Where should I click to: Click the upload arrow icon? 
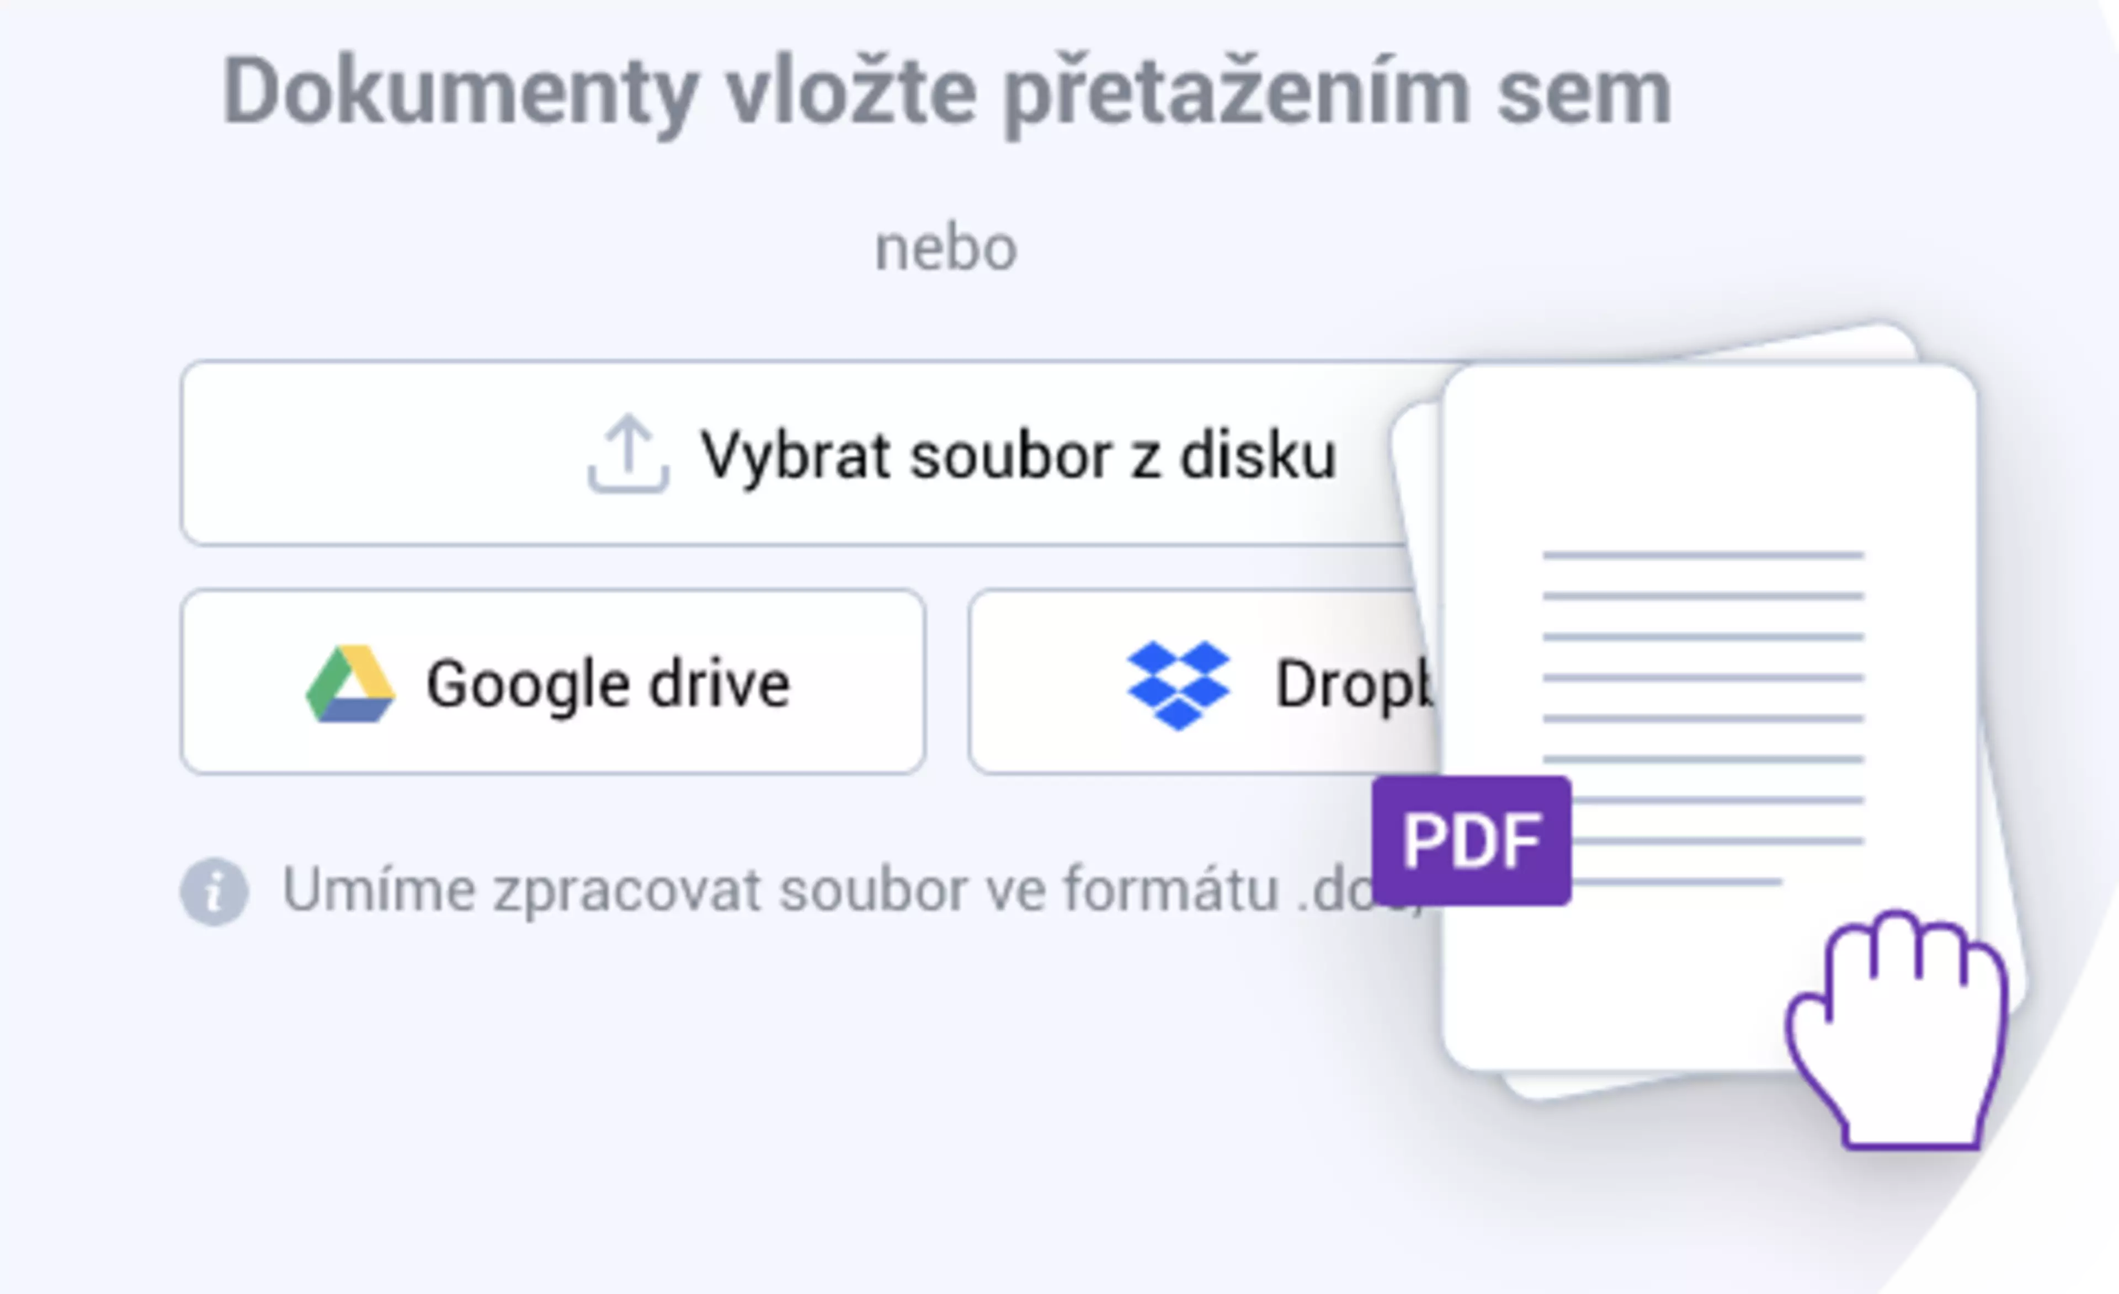coord(628,453)
